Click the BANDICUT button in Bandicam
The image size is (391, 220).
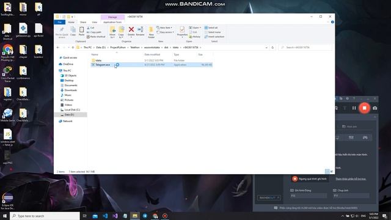point(269,197)
